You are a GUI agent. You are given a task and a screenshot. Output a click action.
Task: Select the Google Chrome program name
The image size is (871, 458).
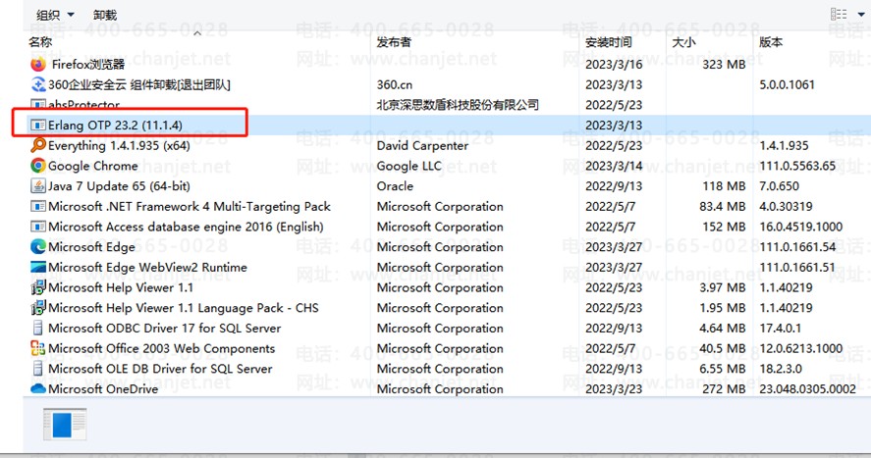pyautogui.click(x=92, y=166)
